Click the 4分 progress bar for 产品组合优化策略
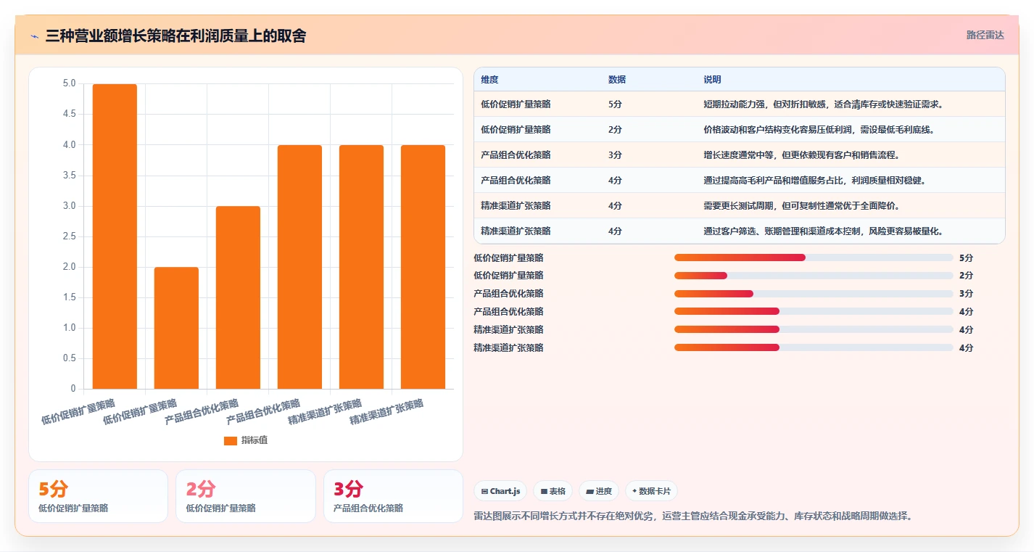Screen dimensions: 1034x552 [814, 311]
